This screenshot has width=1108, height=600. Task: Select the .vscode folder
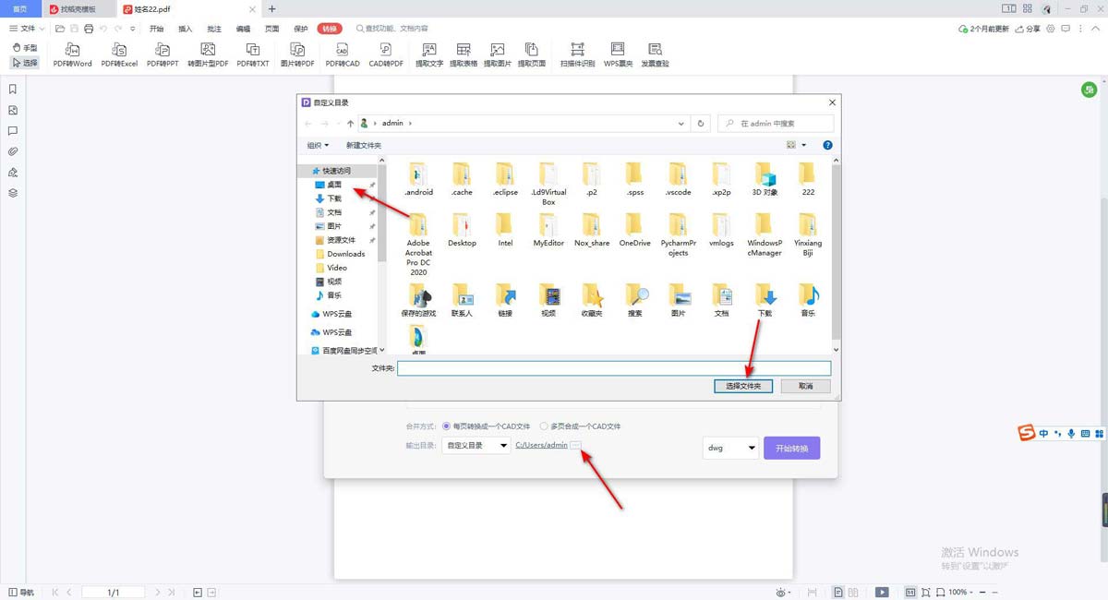[x=679, y=180]
